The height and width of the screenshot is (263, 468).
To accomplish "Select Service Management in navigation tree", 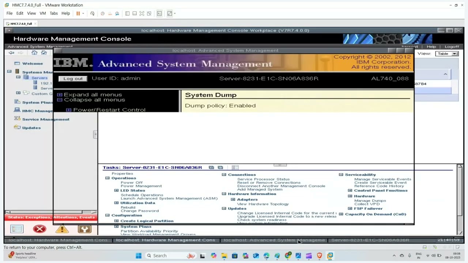I will (x=46, y=119).
